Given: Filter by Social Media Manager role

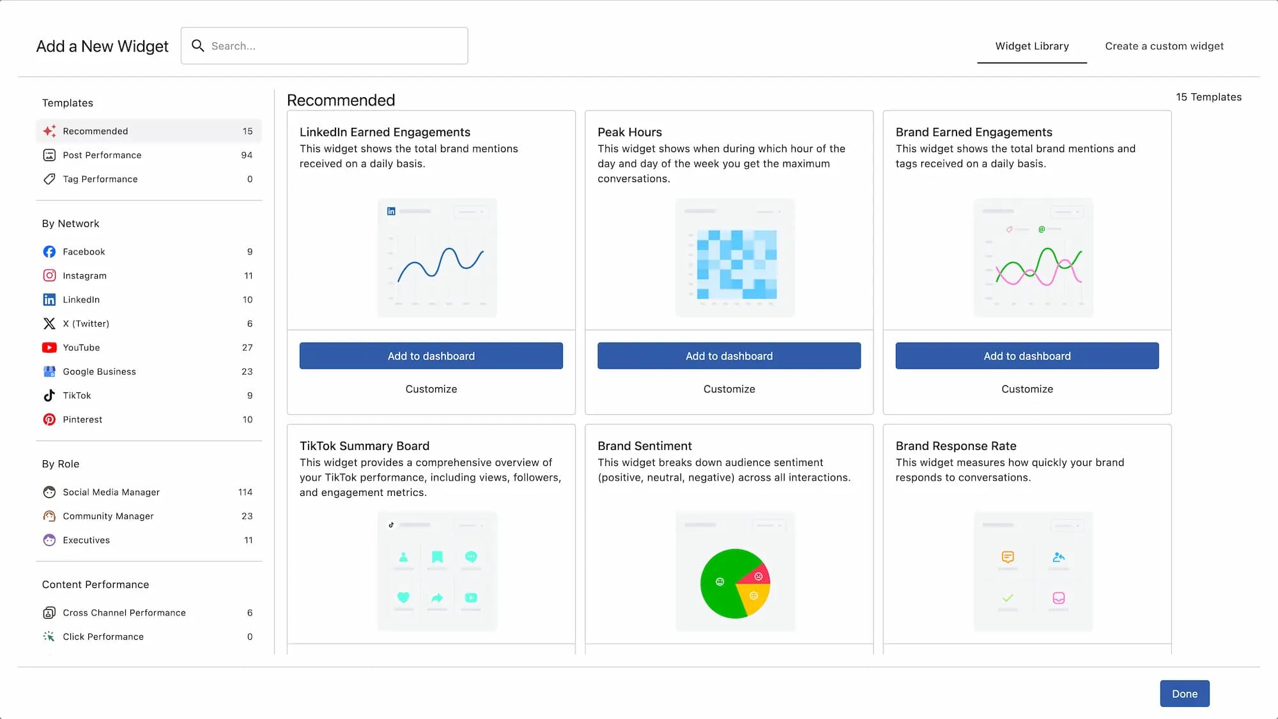Looking at the screenshot, I should point(111,492).
